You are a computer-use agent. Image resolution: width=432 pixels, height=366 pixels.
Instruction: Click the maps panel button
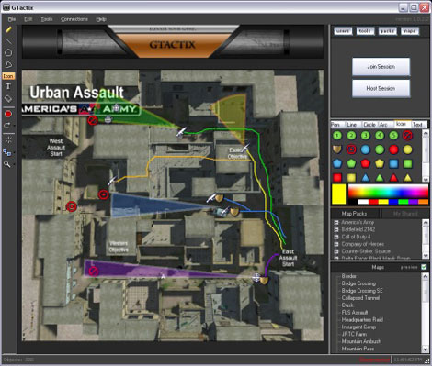point(410,31)
